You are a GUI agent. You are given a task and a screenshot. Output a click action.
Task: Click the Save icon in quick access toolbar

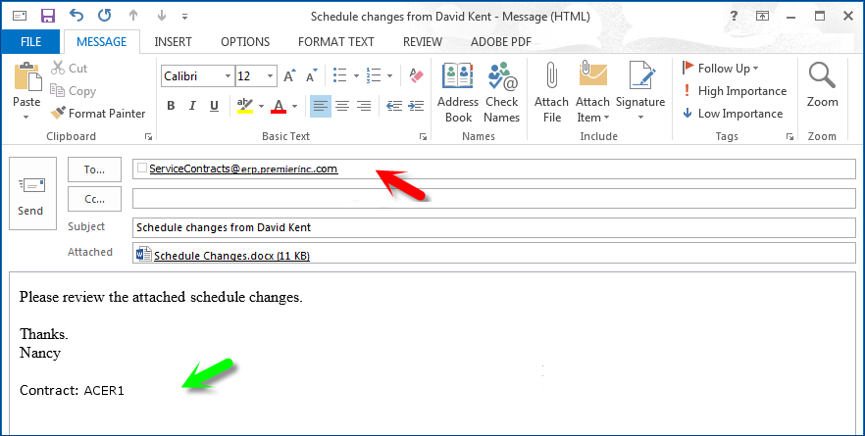point(48,16)
